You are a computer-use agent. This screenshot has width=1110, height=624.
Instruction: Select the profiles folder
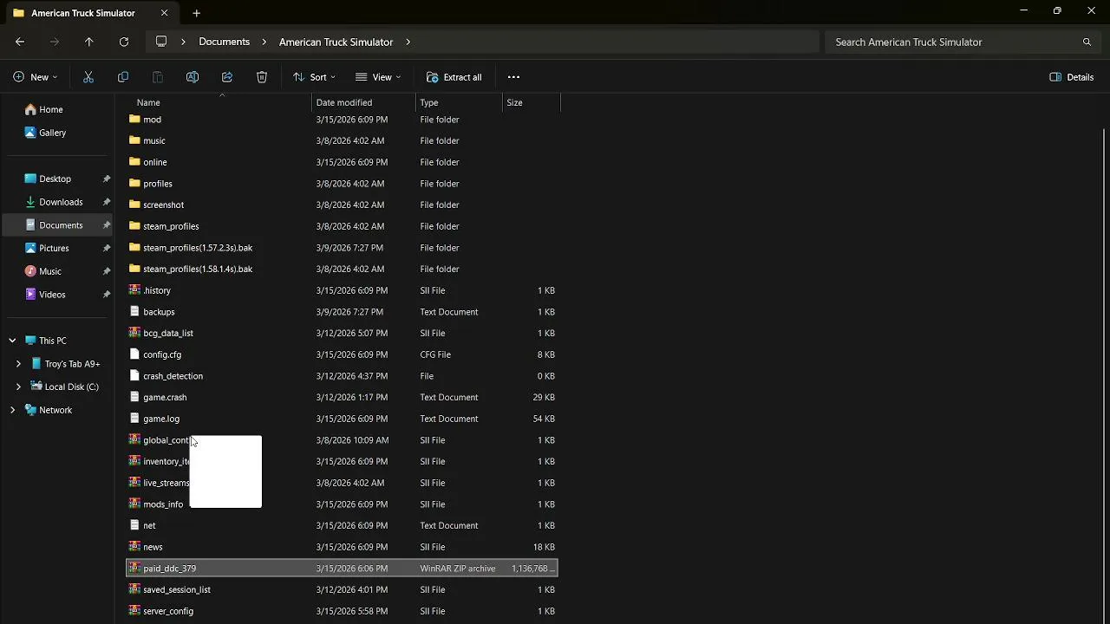point(342,184)
